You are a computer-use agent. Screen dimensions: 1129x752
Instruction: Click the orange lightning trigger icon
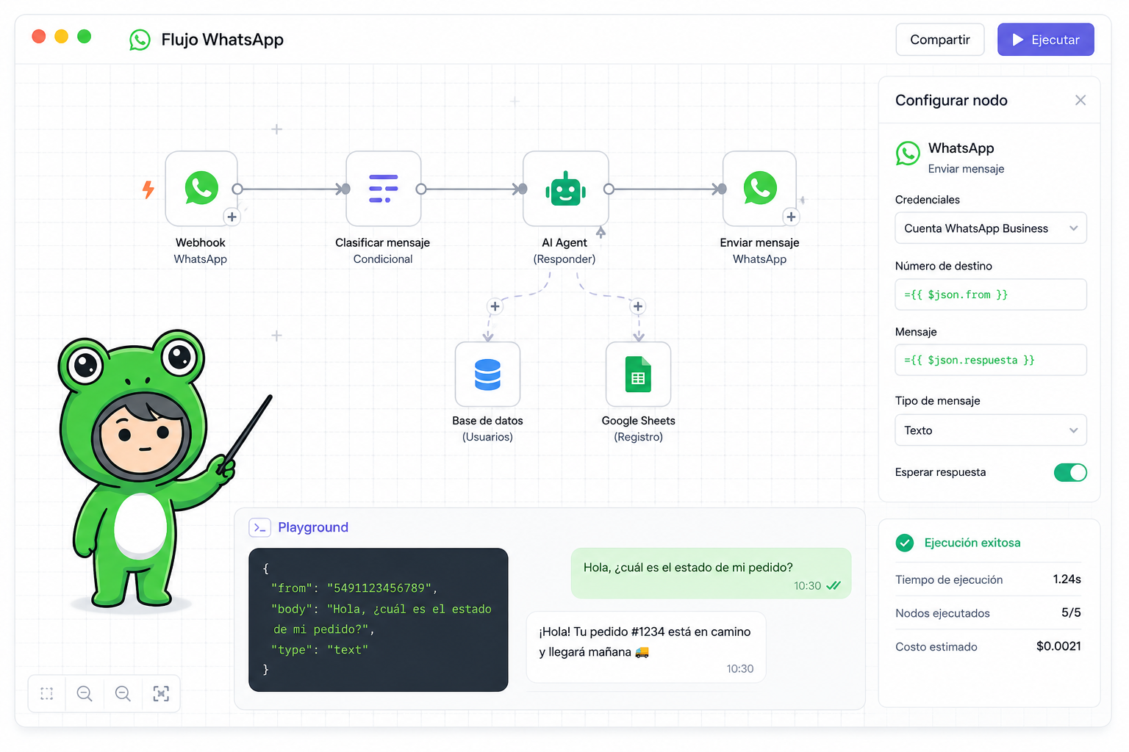(x=148, y=189)
